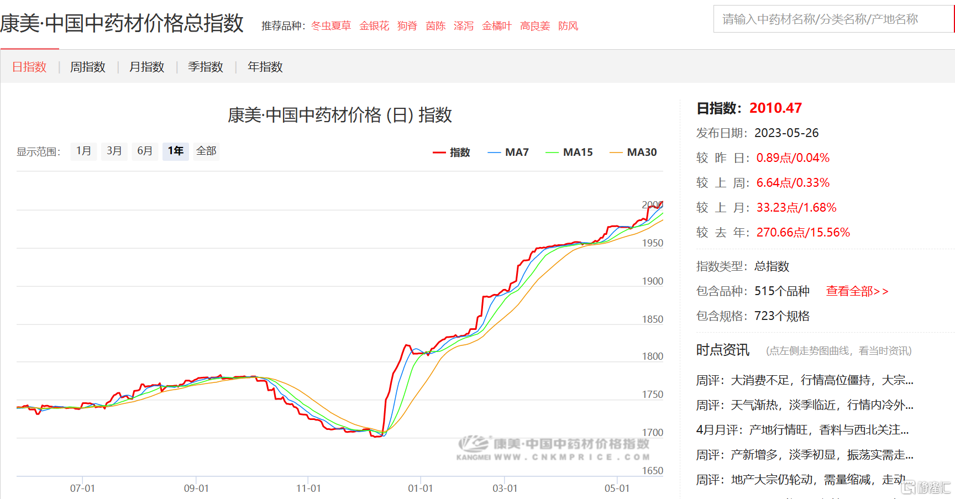Viewport: 955px width, 499px height.
Task: Set display range to 1月
Action: point(83,151)
